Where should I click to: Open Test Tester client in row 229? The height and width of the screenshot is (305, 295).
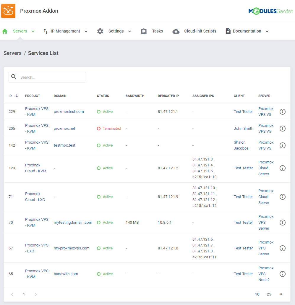pyautogui.click(x=243, y=112)
